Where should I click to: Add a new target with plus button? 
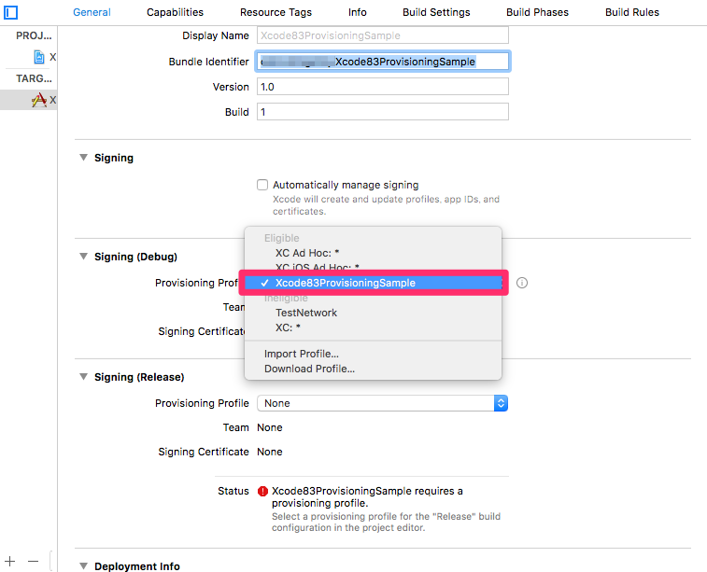tap(10, 561)
